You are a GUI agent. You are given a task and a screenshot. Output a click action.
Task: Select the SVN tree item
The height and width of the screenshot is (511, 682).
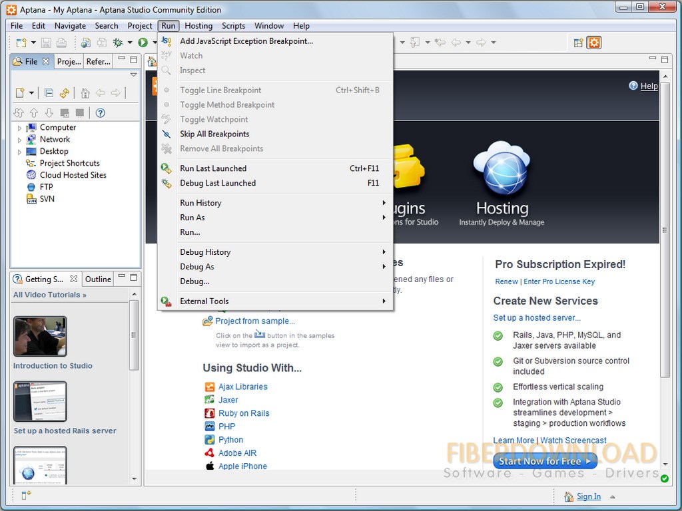click(47, 199)
